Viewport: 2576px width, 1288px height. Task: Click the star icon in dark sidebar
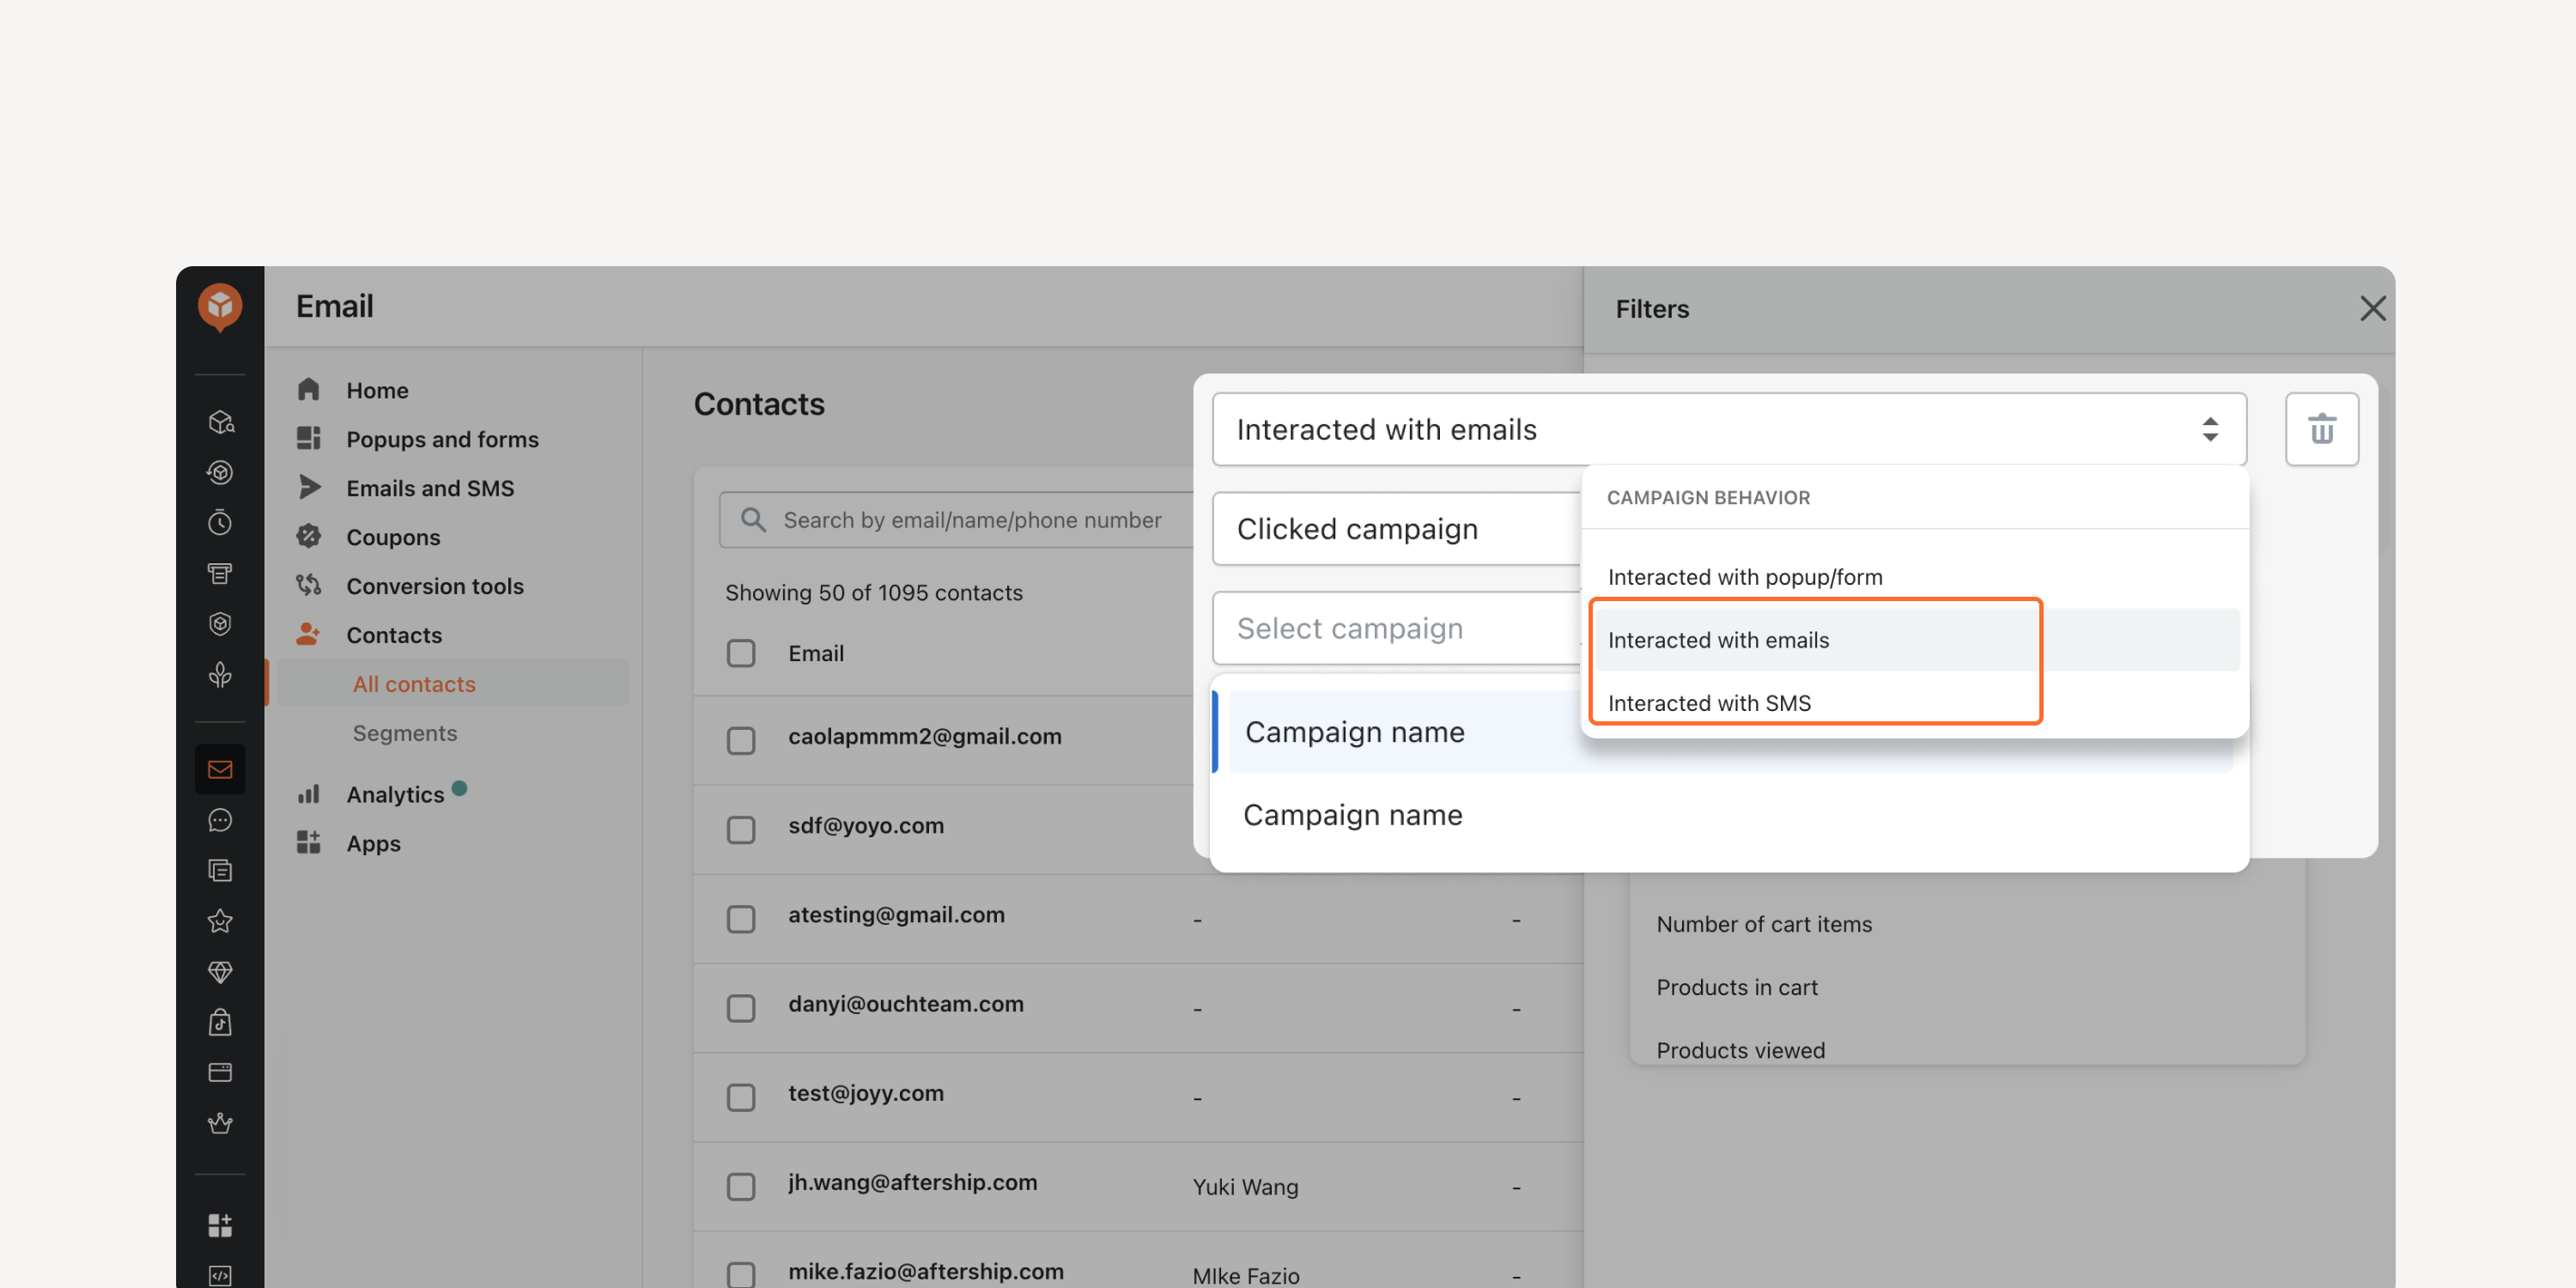pyautogui.click(x=220, y=921)
